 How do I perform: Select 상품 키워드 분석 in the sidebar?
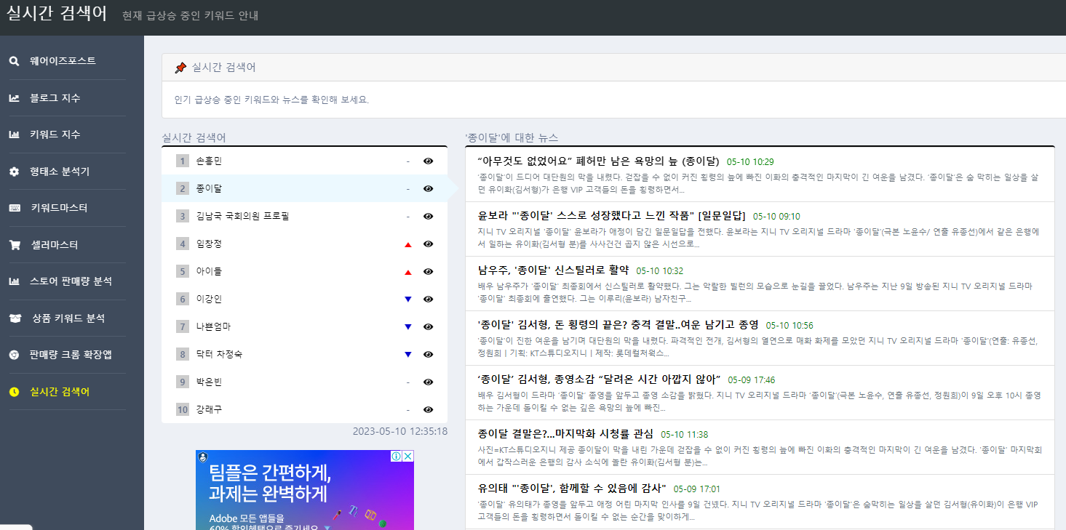click(x=67, y=318)
